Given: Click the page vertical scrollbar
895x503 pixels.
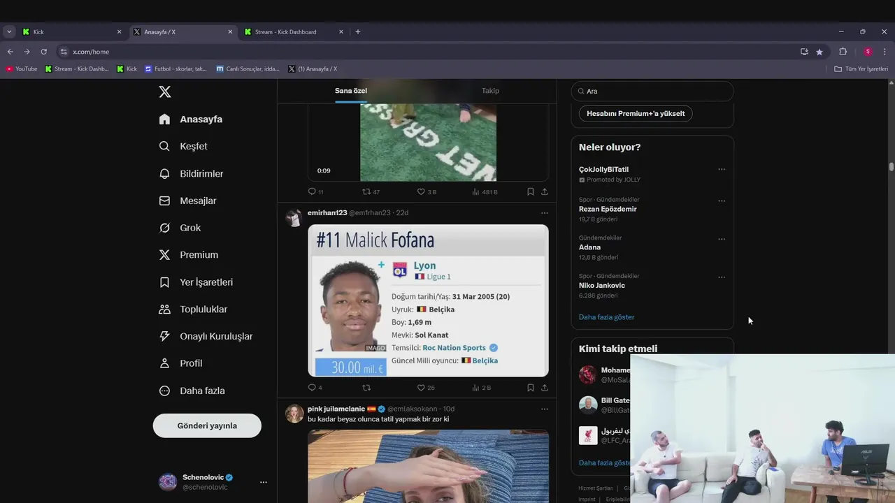Looking at the screenshot, I should [892, 167].
